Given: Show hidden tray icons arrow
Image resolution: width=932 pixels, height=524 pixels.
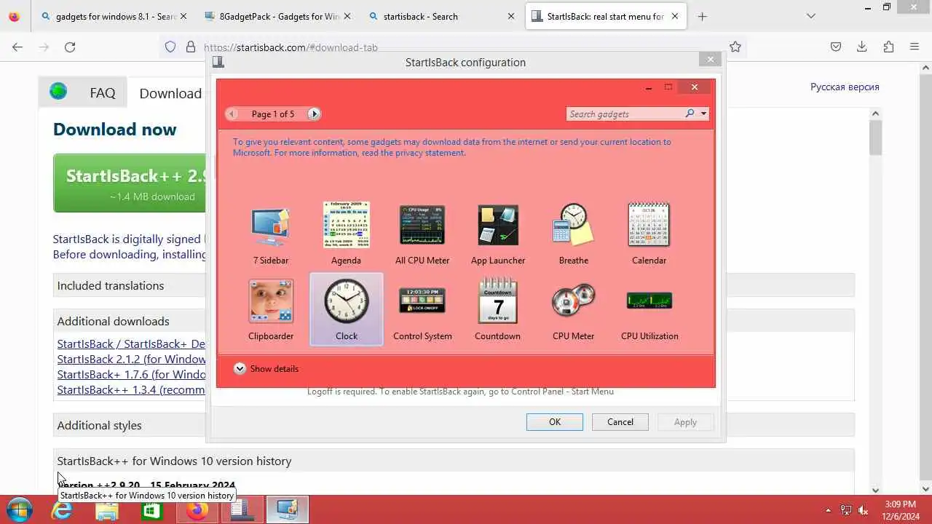Looking at the screenshot, I should coord(828,510).
